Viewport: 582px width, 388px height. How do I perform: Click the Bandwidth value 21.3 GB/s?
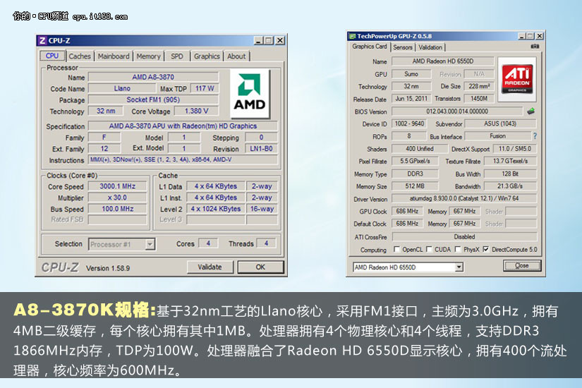click(x=510, y=186)
